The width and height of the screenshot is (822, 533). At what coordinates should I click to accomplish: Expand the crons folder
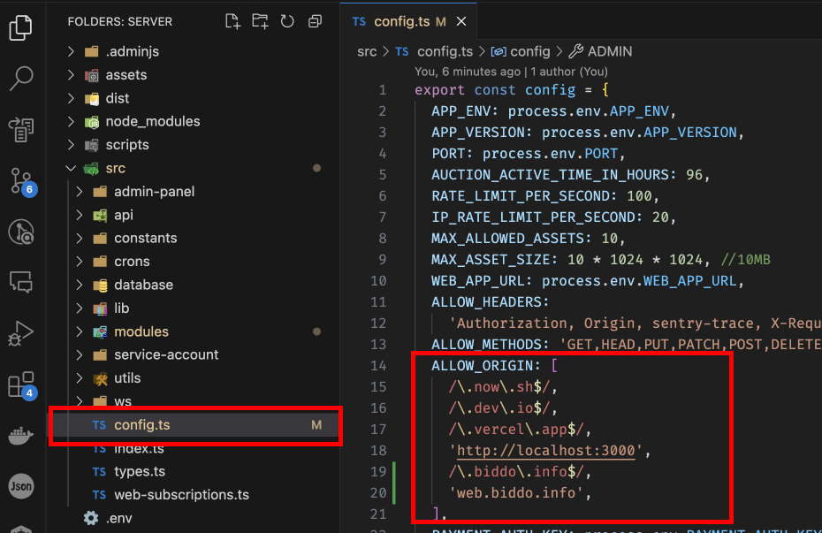click(x=80, y=261)
